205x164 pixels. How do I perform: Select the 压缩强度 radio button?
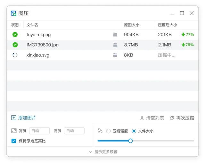[x=108, y=131]
